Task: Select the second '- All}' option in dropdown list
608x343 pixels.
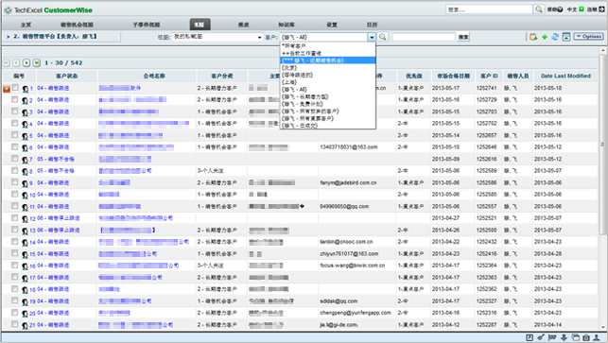Action: (328, 90)
